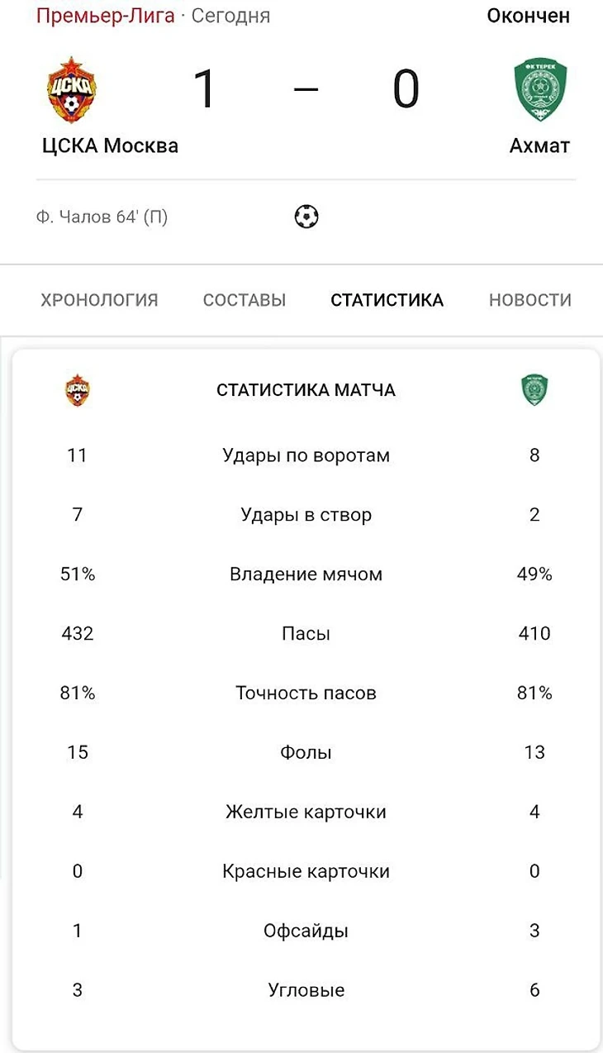Switch to the Составы tab

(x=245, y=300)
